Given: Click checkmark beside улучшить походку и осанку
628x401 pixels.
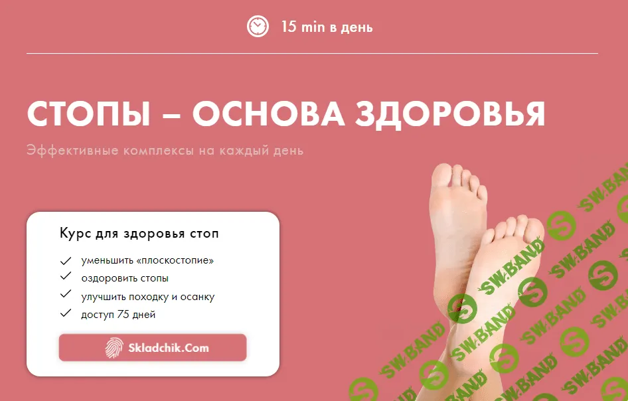Looking at the screenshot, I should click(65, 293).
